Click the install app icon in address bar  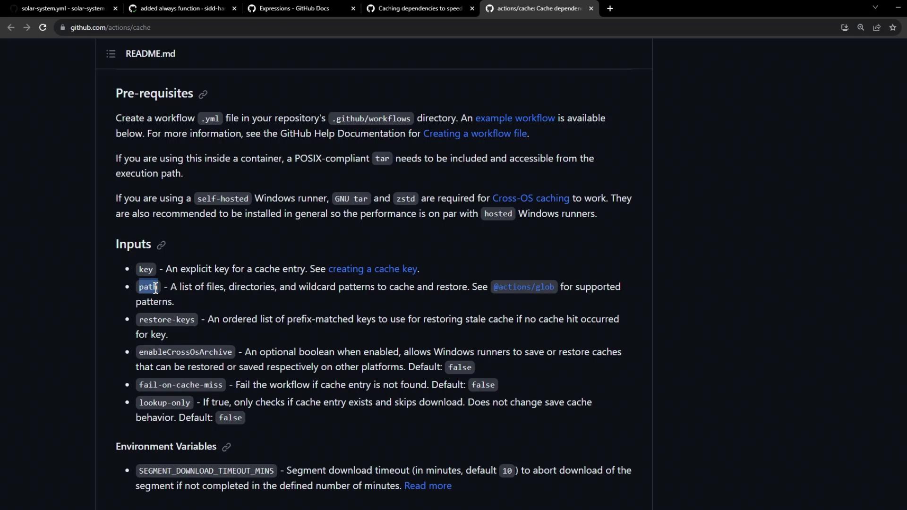tap(845, 27)
